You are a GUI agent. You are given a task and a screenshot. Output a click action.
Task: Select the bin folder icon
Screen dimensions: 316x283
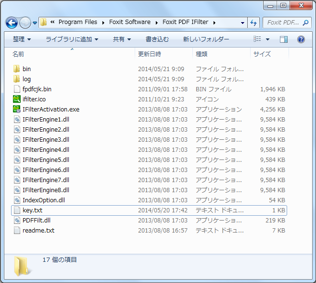pos(17,69)
